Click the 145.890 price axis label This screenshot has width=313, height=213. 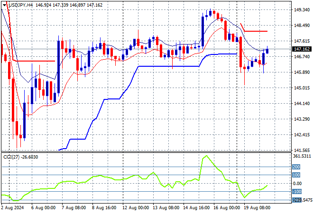point(302,72)
